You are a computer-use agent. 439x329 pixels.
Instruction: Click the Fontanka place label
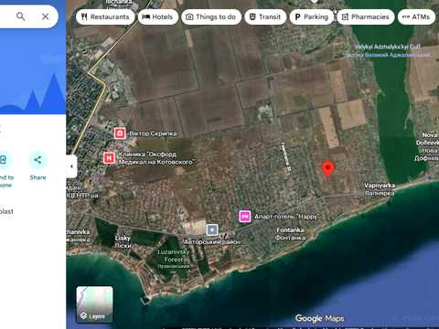[290, 234]
